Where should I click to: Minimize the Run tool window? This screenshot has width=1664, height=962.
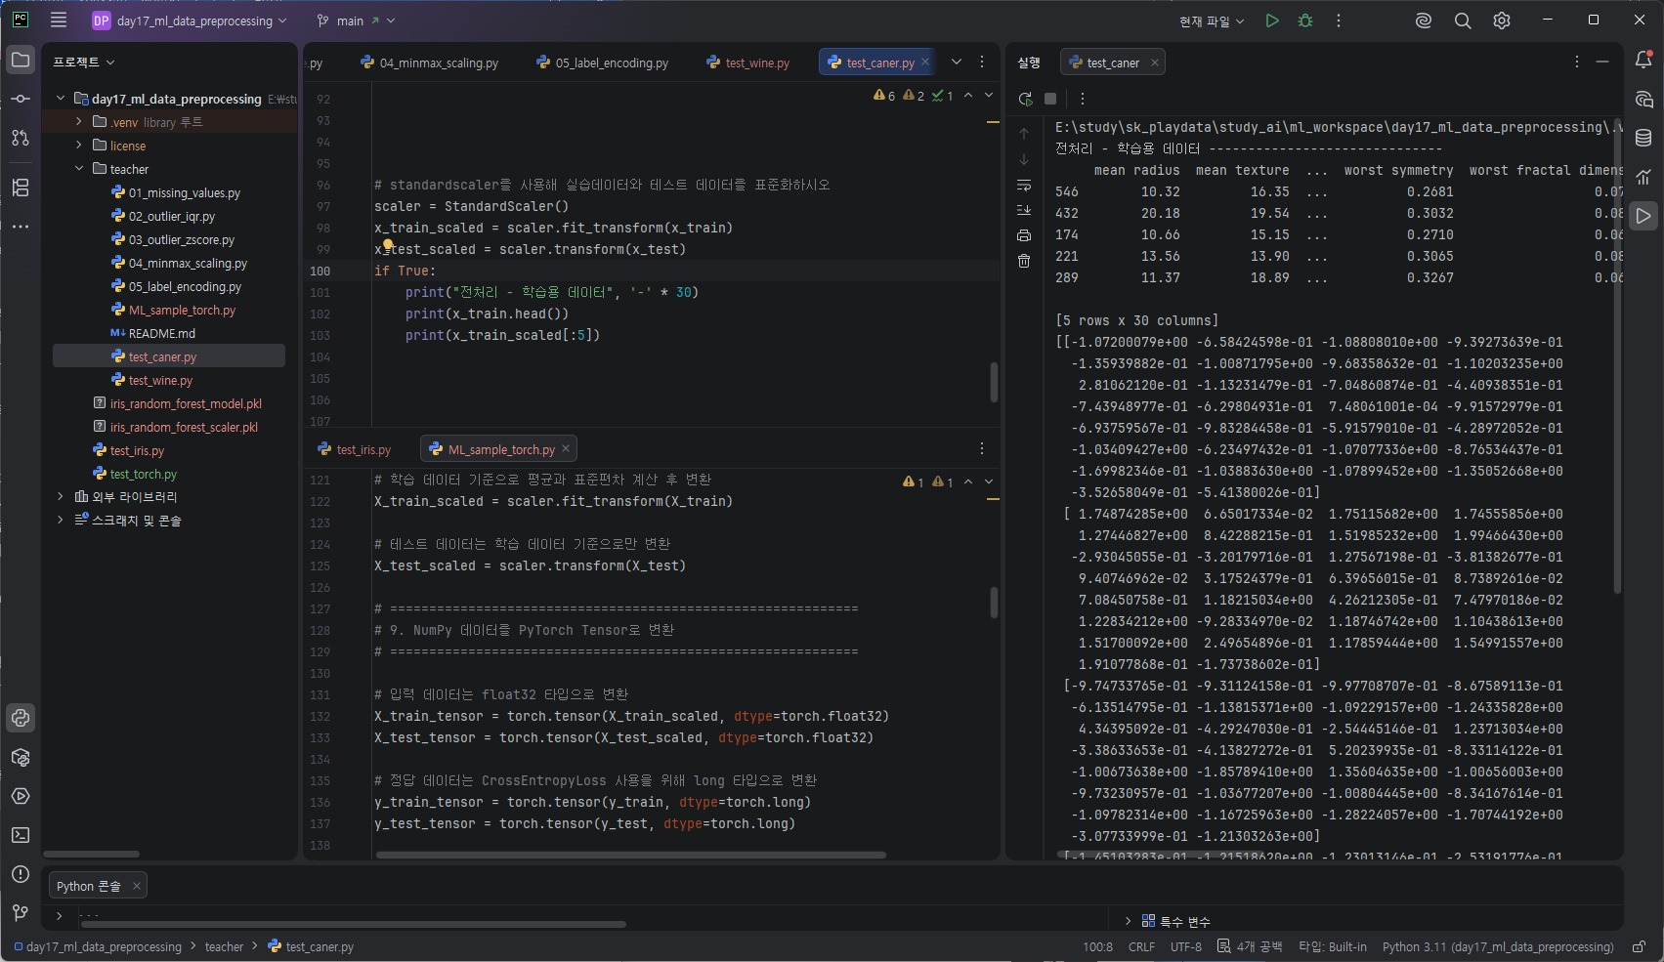[x=1602, y=62]
